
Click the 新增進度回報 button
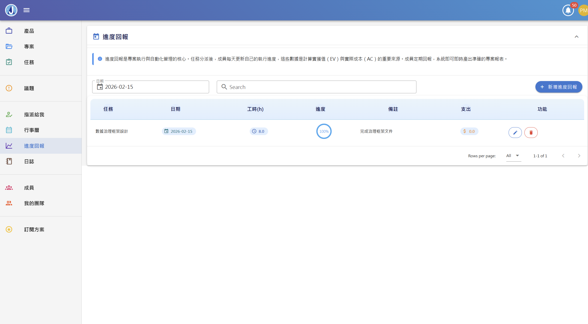tap(559, 87)
